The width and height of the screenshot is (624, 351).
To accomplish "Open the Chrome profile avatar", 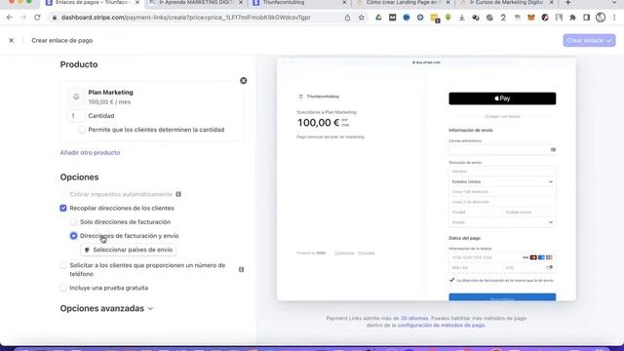I will pyautogui.click(x=601, y=18).
